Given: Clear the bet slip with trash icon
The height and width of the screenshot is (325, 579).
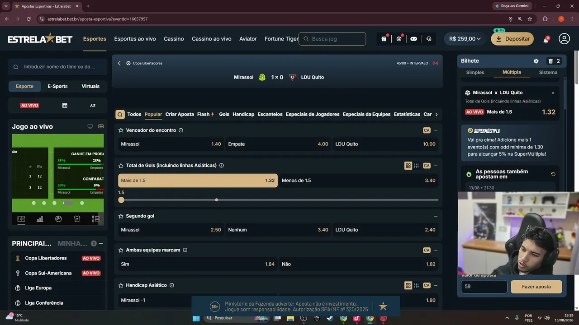Looking at the screenshot, I should [x=551, y=61].
